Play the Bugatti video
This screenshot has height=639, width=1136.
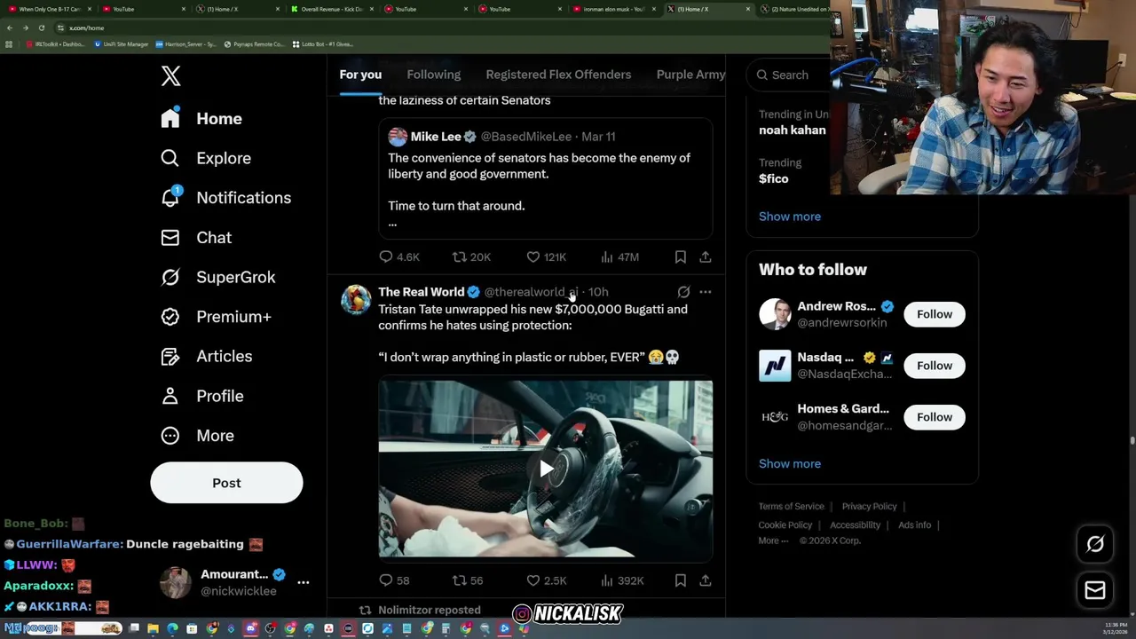[x=546, y=469]
